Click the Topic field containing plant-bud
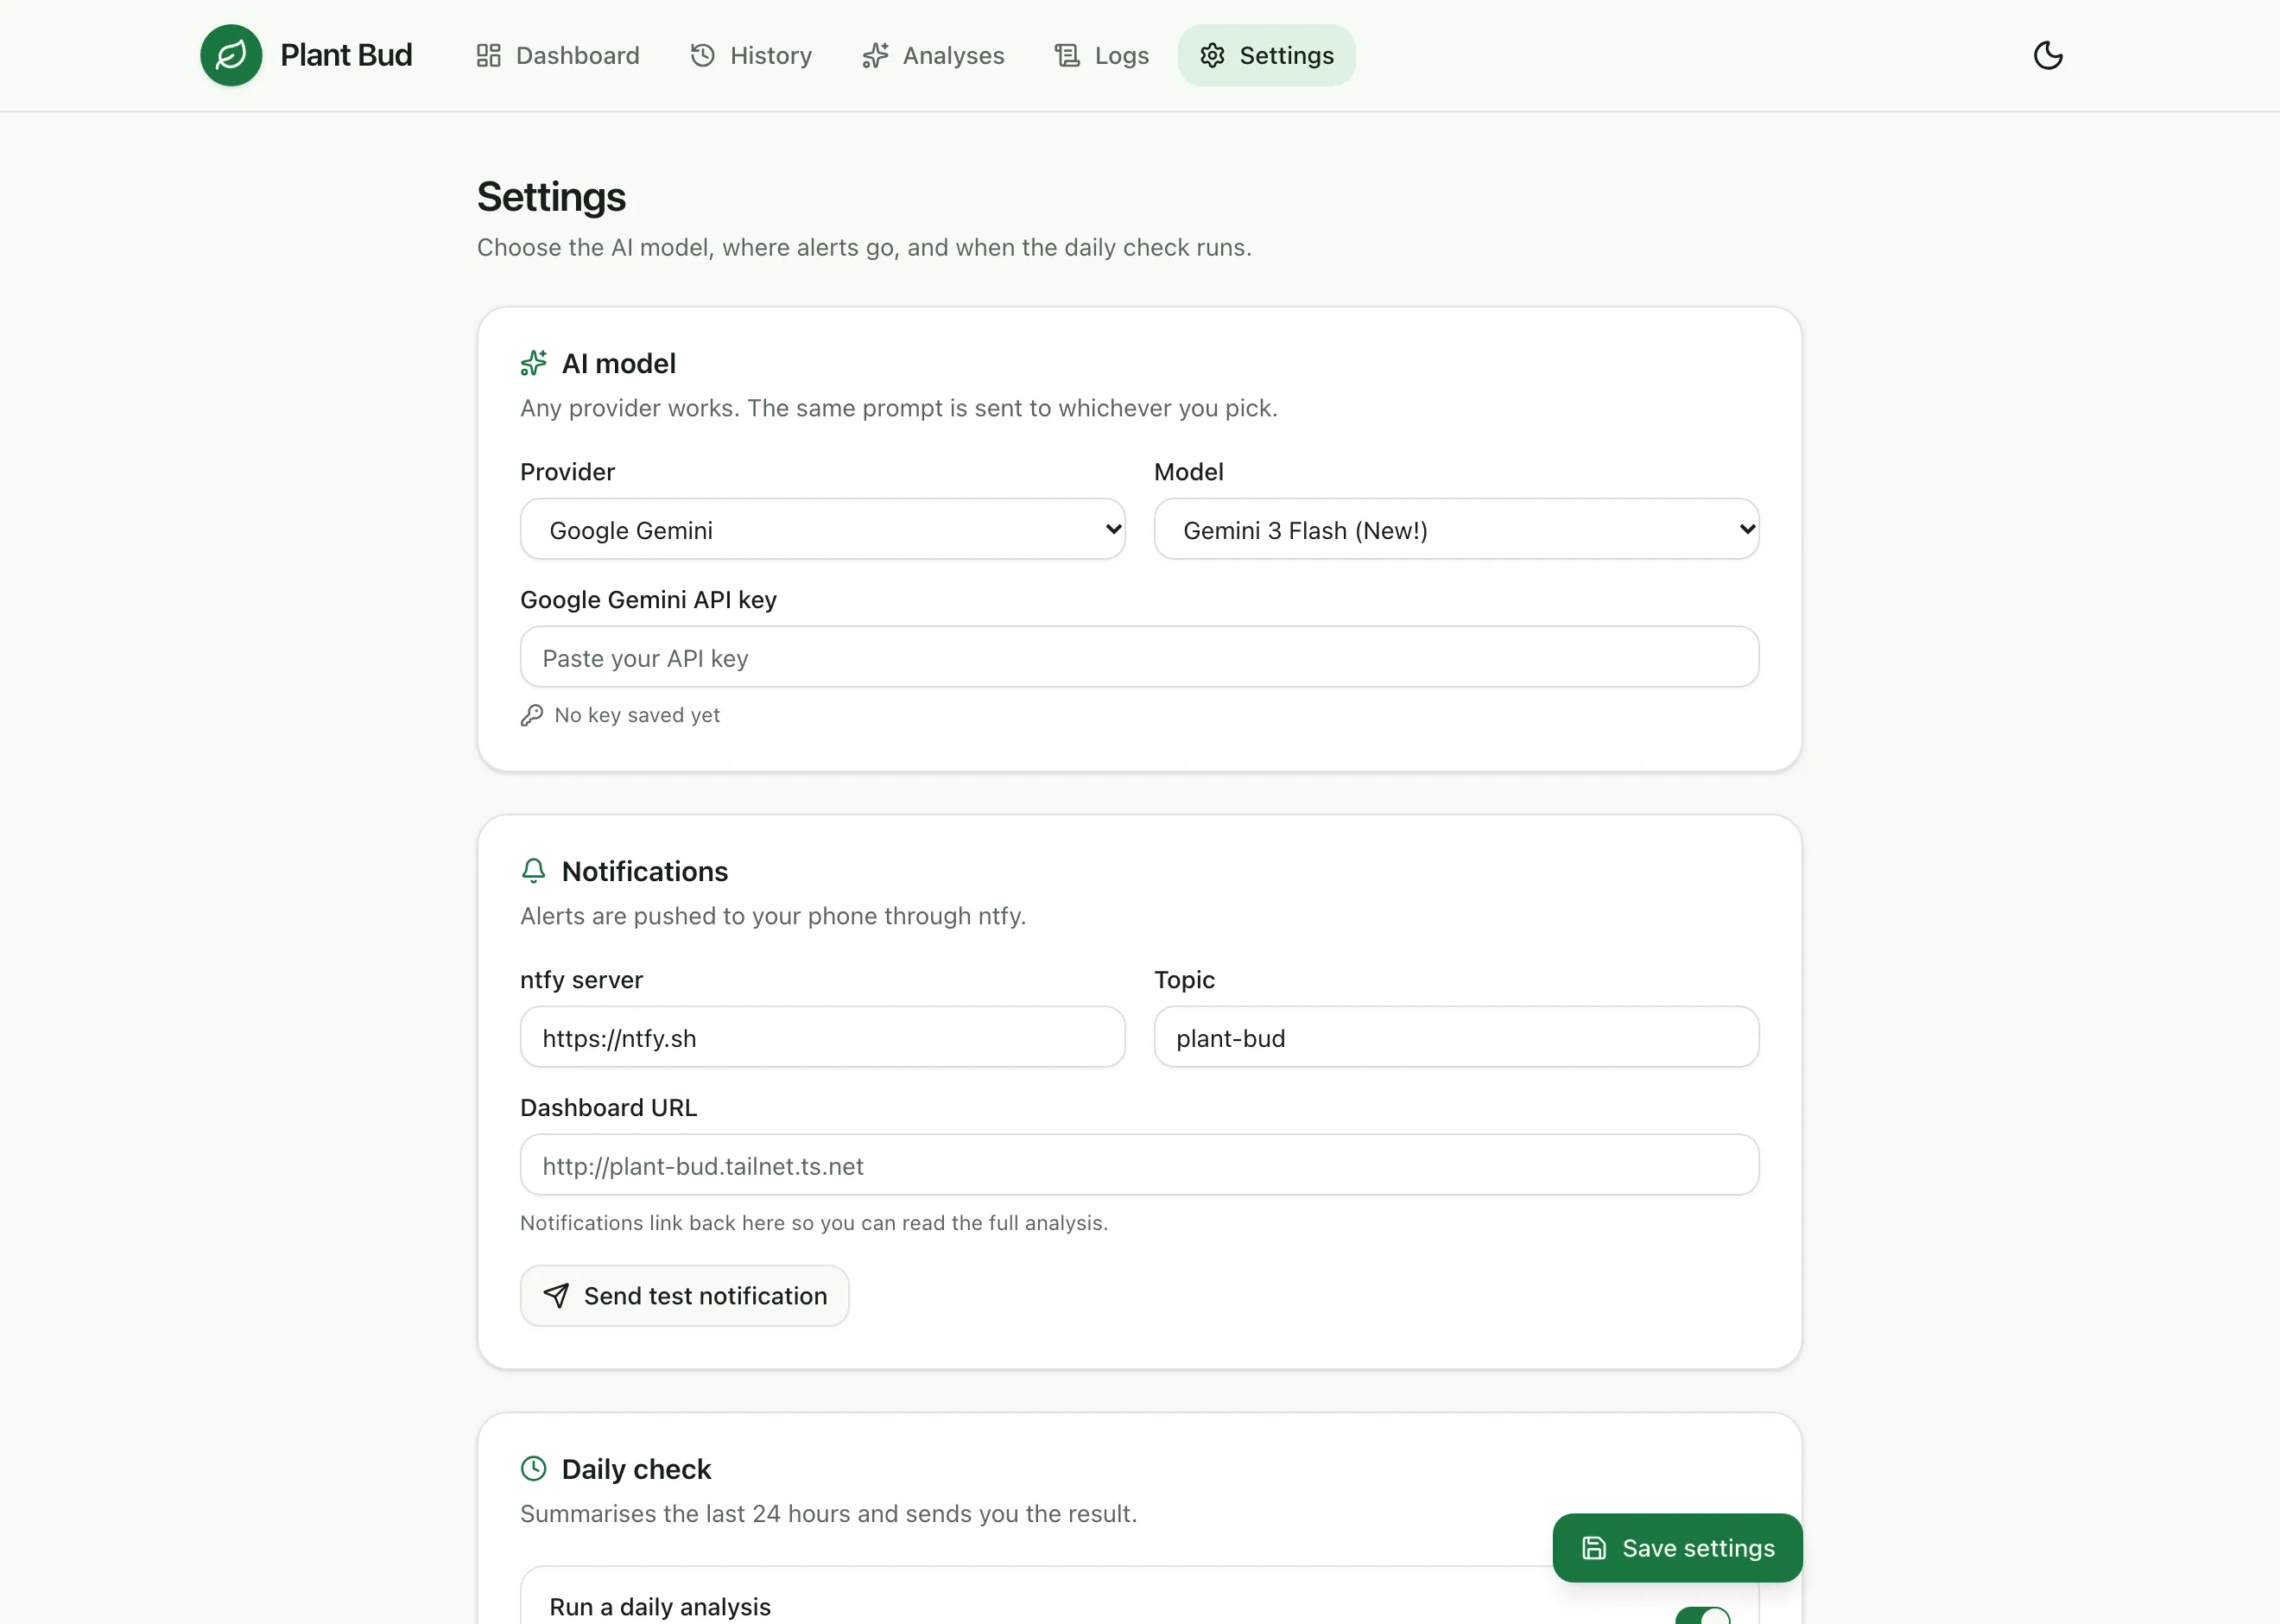Image resolution: width=2280 pixels, height=1624 pixels. (1456, 1037)
